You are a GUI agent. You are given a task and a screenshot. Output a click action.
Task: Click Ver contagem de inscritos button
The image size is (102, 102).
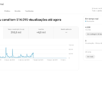pyautogui.click(x=94, y=34)
